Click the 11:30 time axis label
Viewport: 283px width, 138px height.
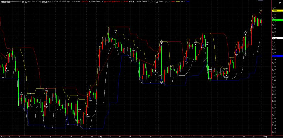[x=3, y=137]
